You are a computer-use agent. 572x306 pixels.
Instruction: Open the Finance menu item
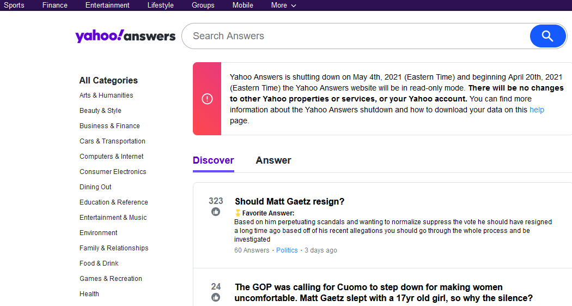click(x=54, y=5)
